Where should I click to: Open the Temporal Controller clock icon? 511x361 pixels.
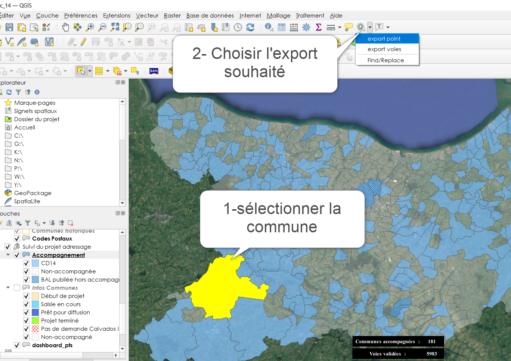click(238, 27)
